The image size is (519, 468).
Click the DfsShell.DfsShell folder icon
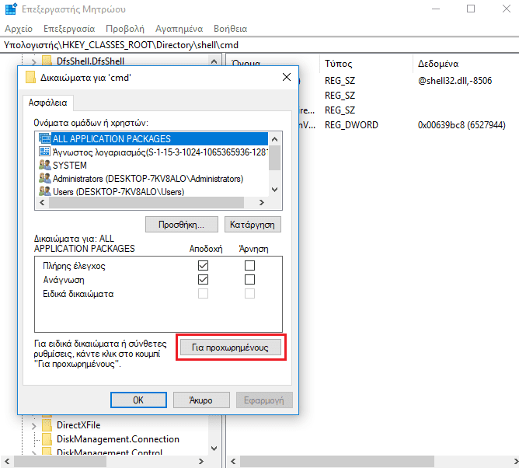pyautogui.click(x=47, y=61)
